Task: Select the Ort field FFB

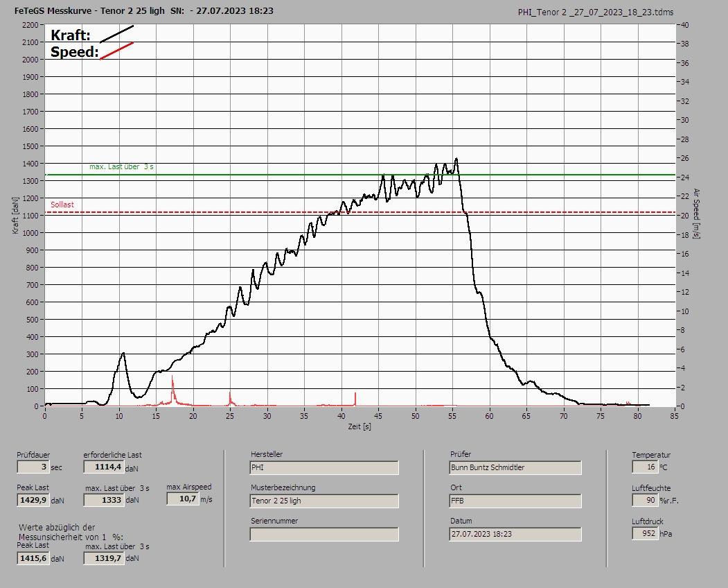Action: click(515, 501)
